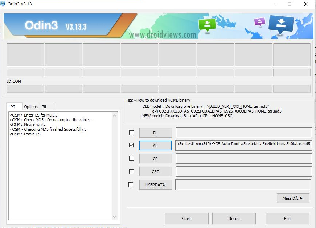
Task: Open the Options tab
Action: (x=31, y=107)
